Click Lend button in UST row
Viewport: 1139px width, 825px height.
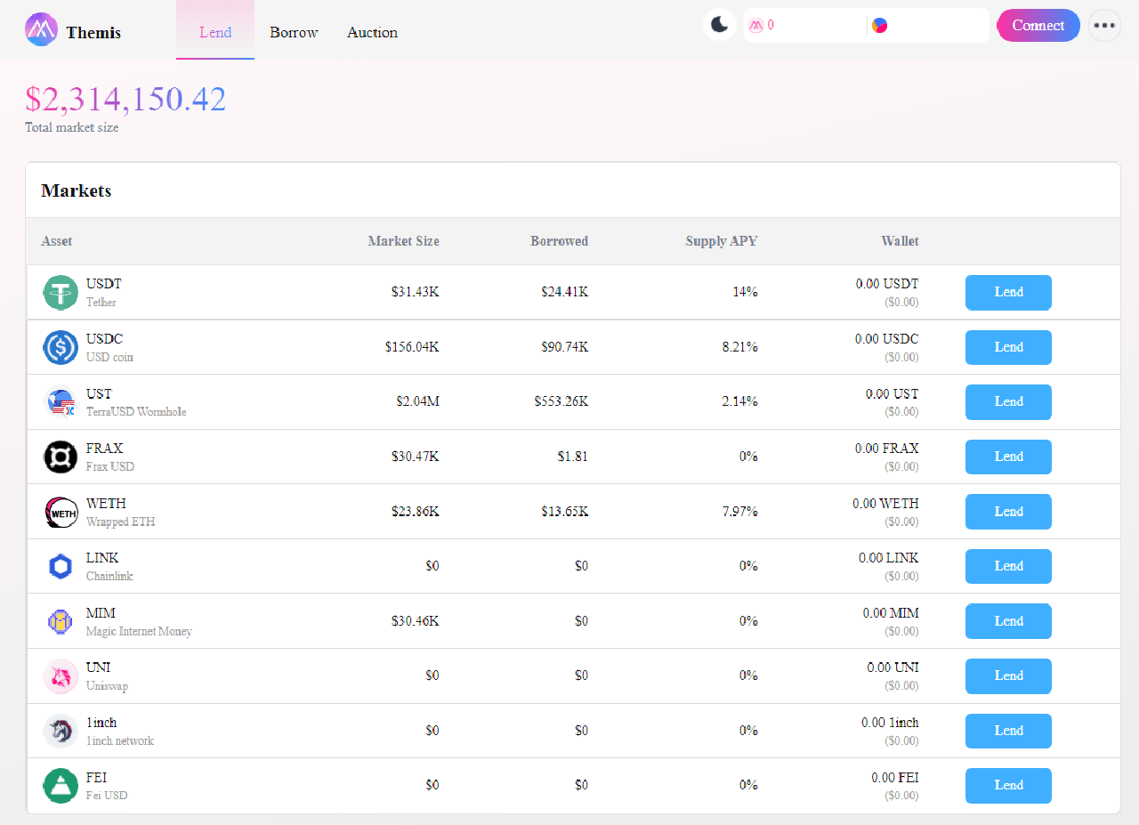coord(1008,402)
